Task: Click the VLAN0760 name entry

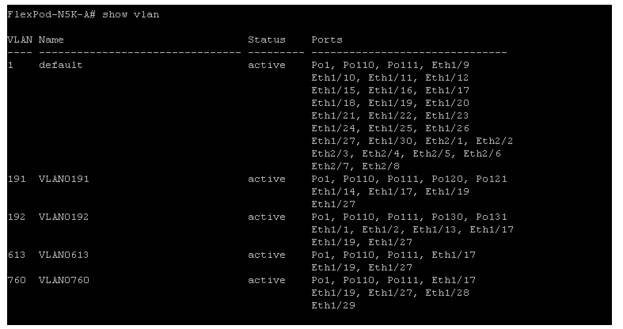Action: [64, 280]
